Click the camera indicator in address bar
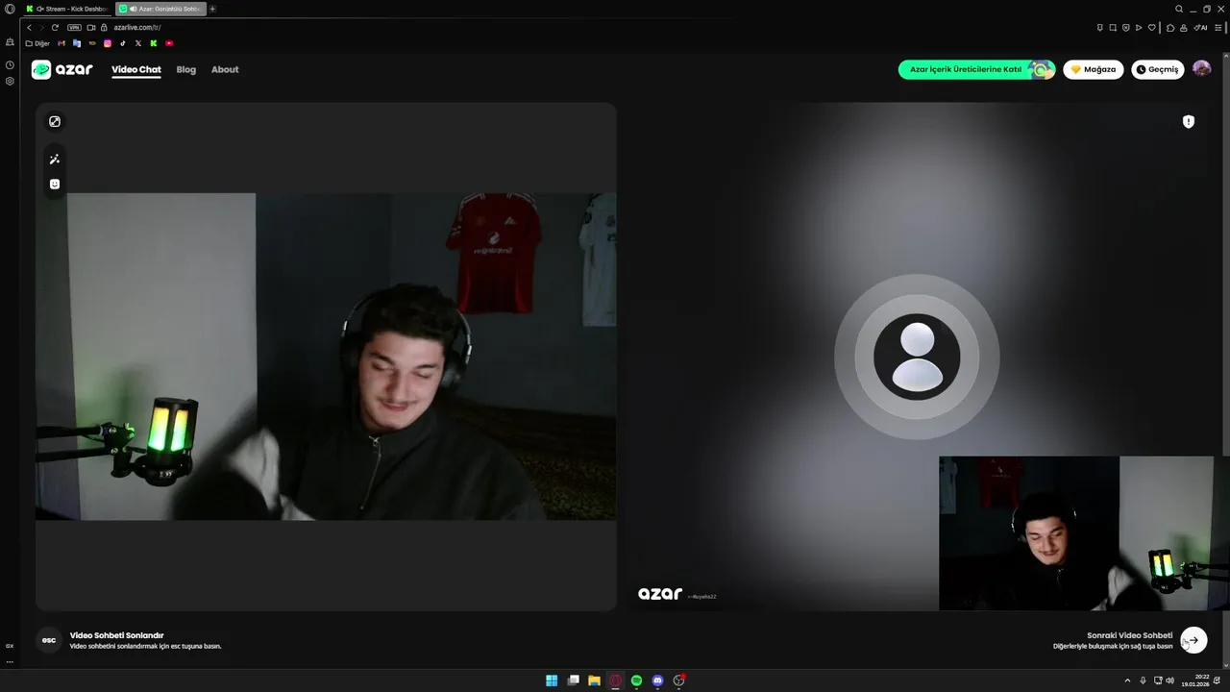Viewport: 1230px width, 692px height. pos(91,28)
